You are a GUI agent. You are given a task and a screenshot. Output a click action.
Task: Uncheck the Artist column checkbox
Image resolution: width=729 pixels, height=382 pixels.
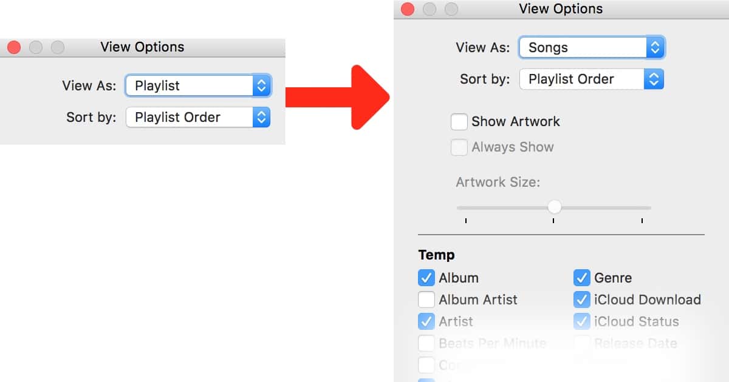point(426,322)
